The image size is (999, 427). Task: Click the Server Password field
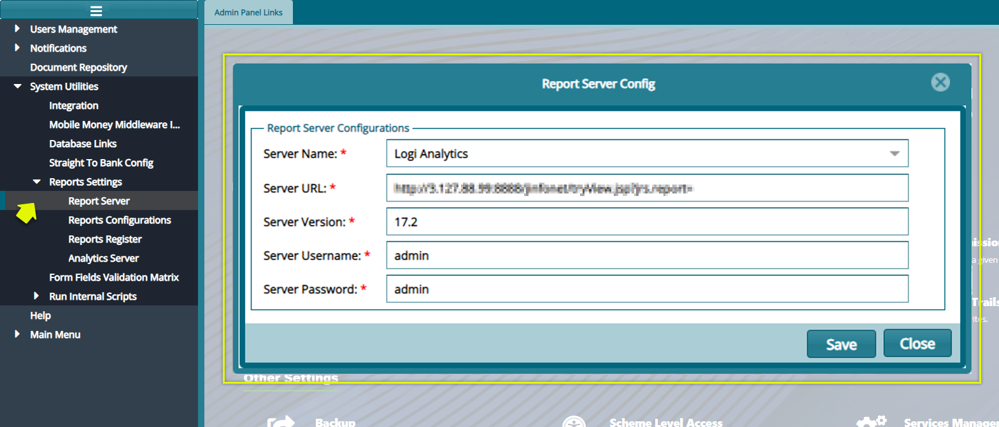coord(646,290)
